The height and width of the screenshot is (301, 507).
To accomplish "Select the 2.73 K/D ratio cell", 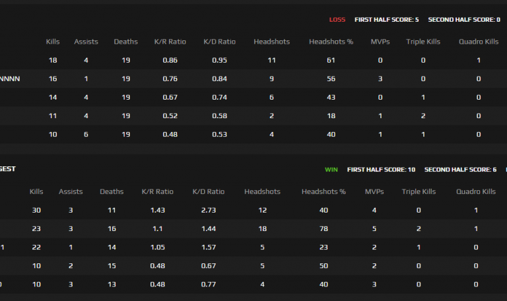I will [209, 210].
